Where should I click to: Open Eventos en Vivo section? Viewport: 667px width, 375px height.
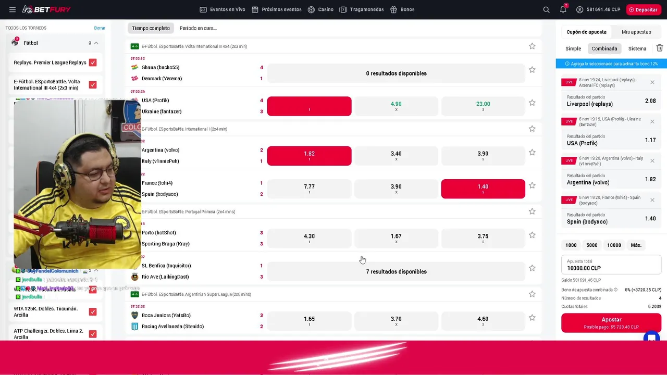223,9
